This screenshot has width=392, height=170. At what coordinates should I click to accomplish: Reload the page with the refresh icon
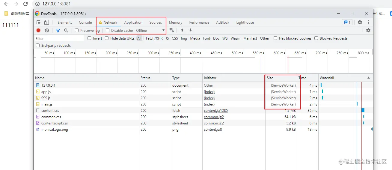tap(25, 4)
